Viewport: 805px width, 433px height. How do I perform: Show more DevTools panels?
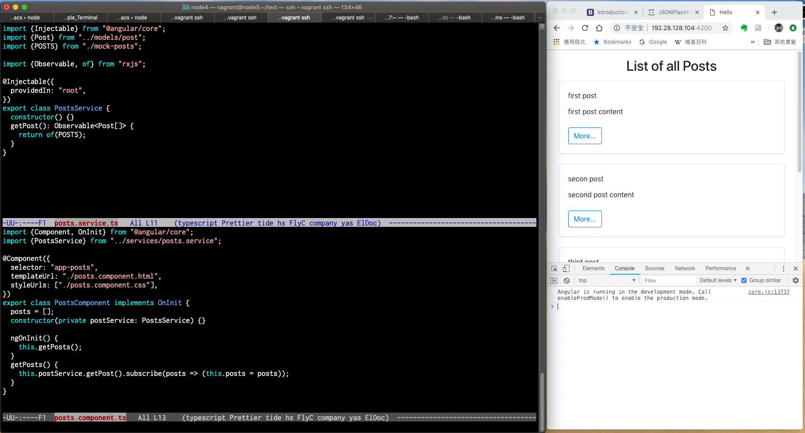pos(747,268)
